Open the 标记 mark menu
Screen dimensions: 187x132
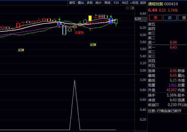[x=125, y=3]
